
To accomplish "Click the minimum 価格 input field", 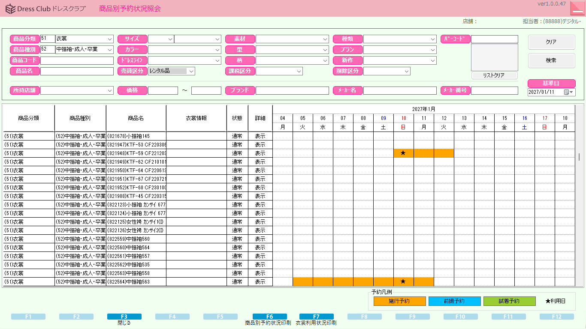I will tap(163, 90).
